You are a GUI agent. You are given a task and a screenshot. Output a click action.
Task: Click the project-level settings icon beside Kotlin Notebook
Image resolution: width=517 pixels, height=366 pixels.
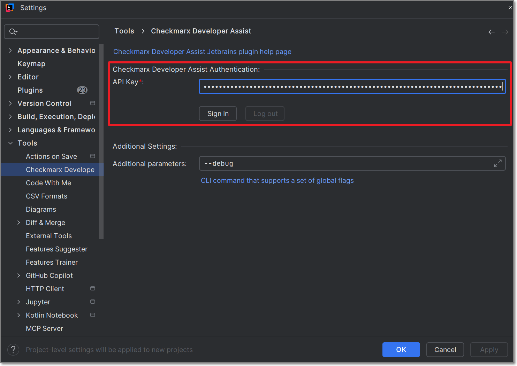92,315
